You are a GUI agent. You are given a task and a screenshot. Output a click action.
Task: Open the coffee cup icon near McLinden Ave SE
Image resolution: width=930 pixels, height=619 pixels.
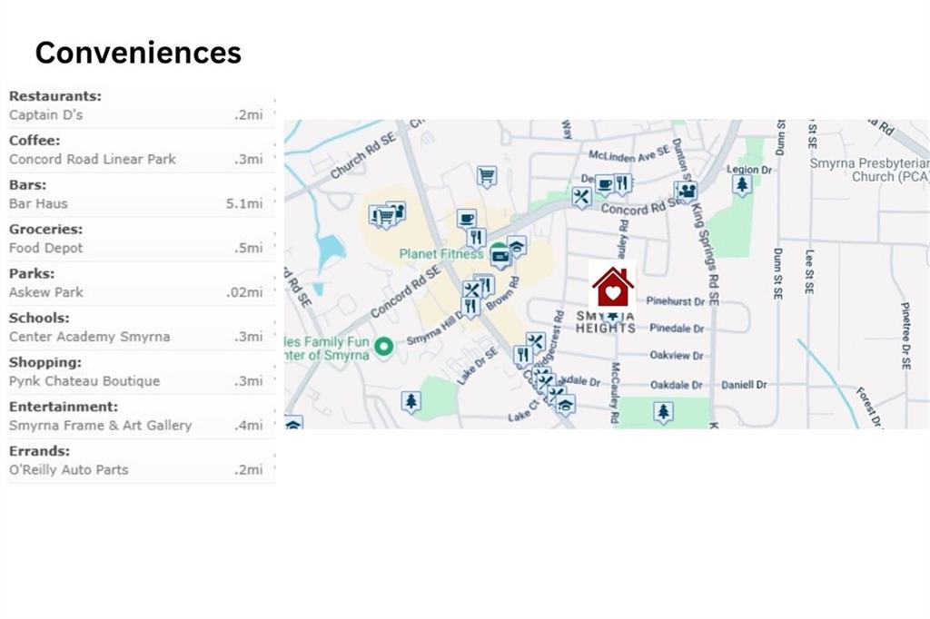[x=604, y=185]
